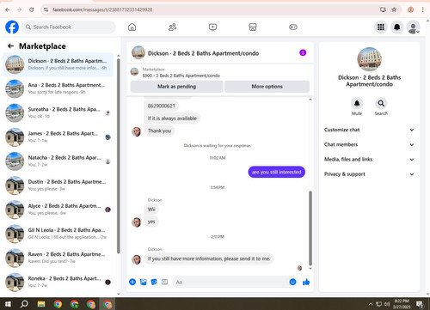Open emoji picker in message box
430x310 pixels.
pyautogui.click(x=292, y=282)
